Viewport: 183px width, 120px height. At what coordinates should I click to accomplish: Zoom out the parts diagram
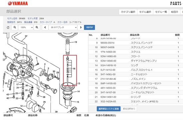pyautogui.click(x=15, y=27)
